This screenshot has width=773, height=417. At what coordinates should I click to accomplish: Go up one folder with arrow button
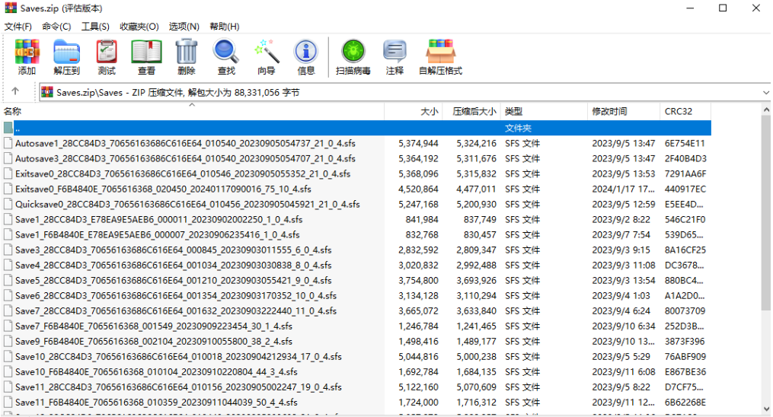[15, 92]
